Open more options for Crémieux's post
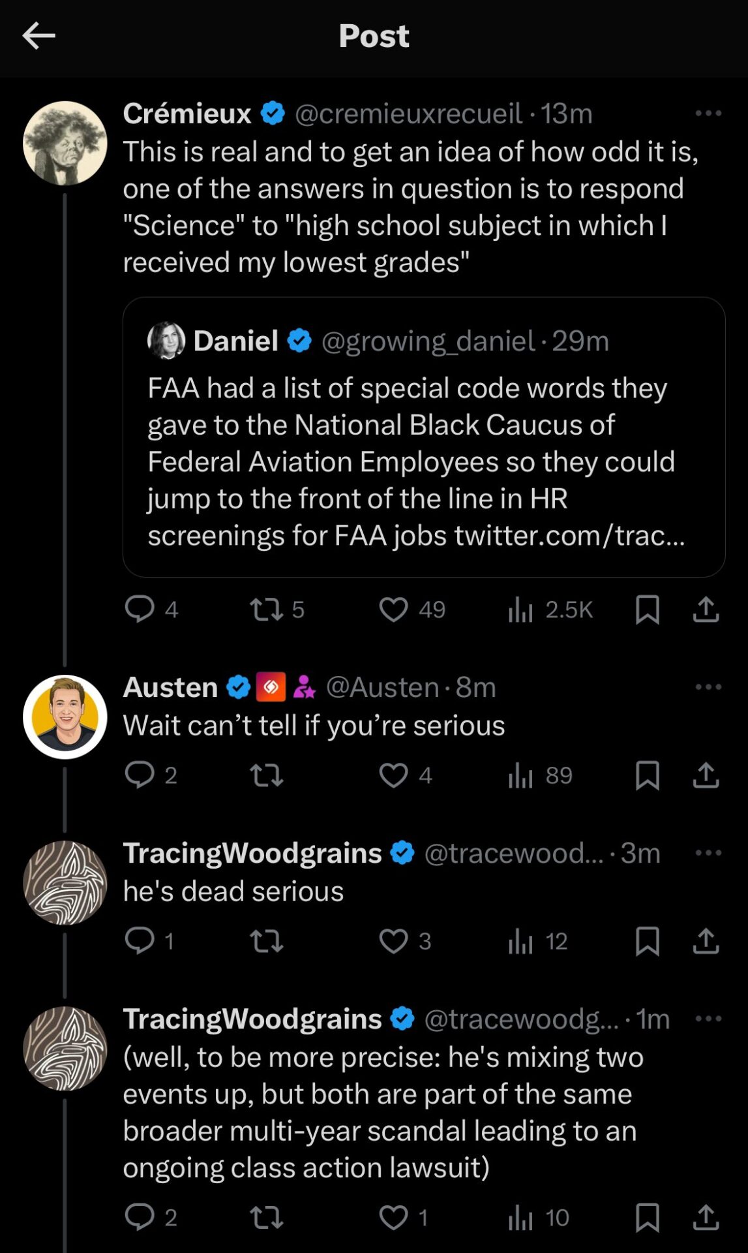This screenshot has height=1253, width=748. pos(708,114)
